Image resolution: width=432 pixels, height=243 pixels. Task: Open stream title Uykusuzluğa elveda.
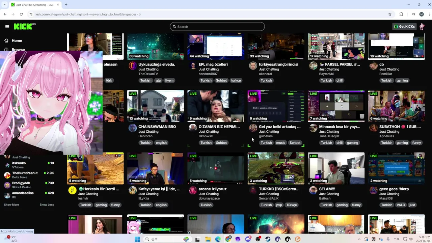tap(157, 64)
